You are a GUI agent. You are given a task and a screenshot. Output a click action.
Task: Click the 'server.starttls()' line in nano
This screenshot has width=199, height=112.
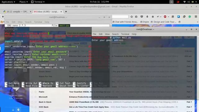coord(16,62)
